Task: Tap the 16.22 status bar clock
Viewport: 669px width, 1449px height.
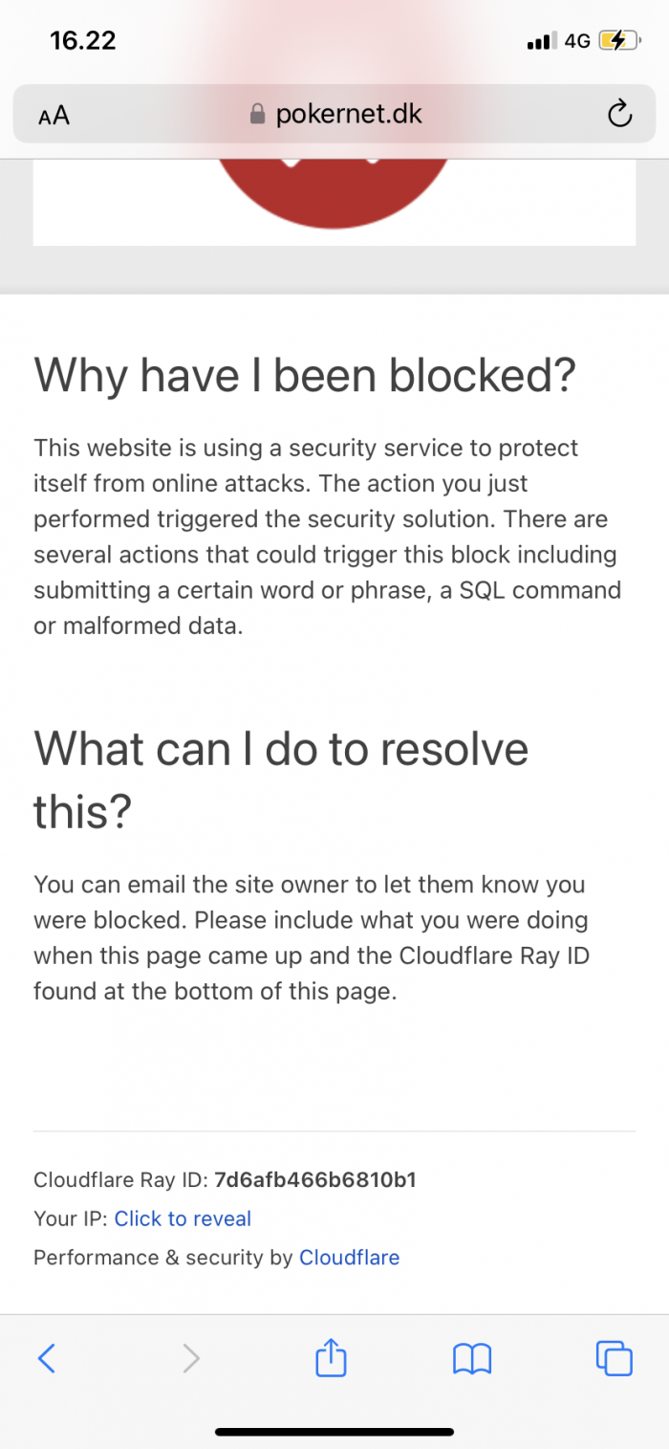Action: click(82, 40)
